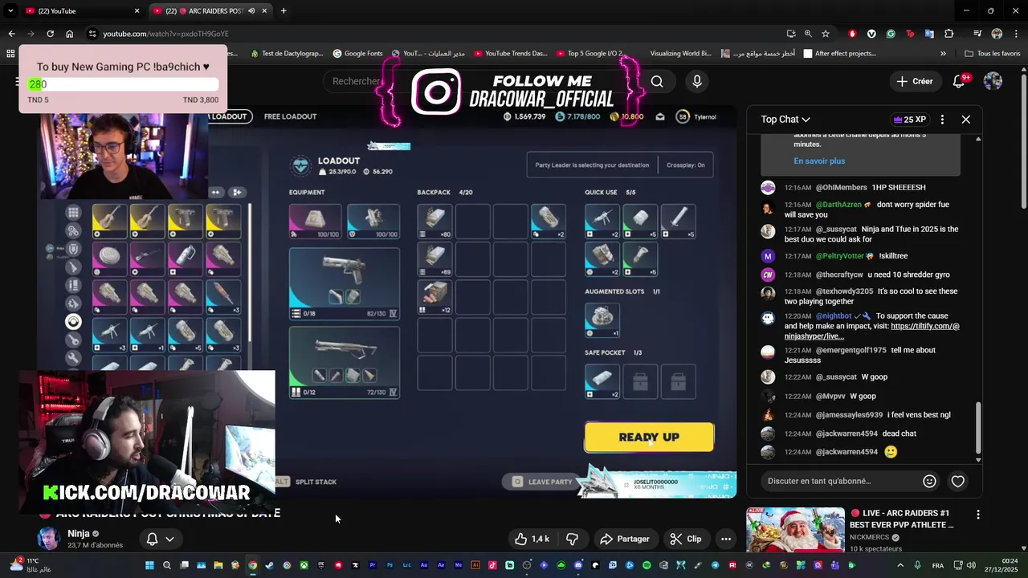The width and height of the screenshot is (1028, 578).
Task: Open After effect projects bookmark
Action: click(838, 54)
